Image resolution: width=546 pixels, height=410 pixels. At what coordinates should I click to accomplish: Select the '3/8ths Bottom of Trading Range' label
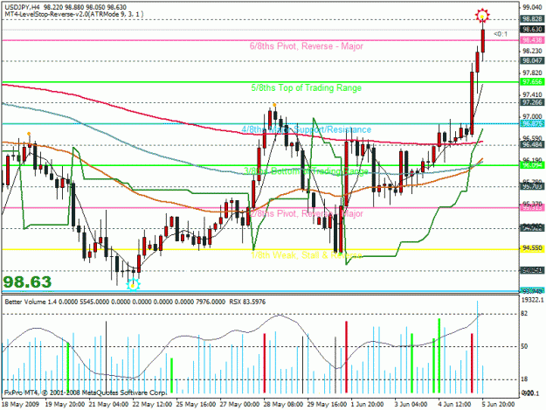pyautogui.click(x=306, y=171)
